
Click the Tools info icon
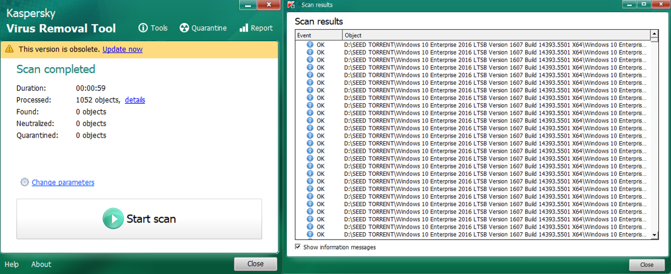143,28
